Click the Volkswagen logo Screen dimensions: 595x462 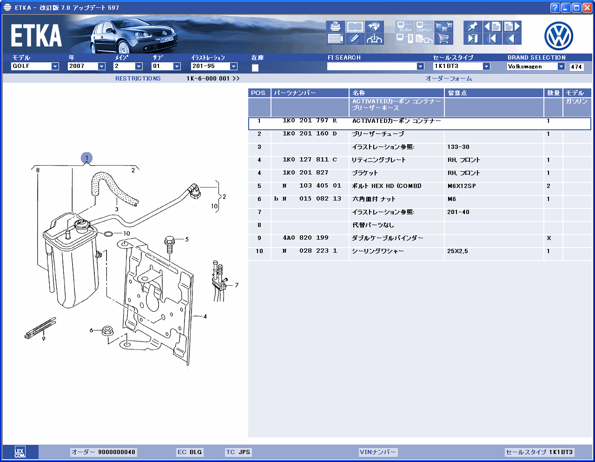pos(559,36)
